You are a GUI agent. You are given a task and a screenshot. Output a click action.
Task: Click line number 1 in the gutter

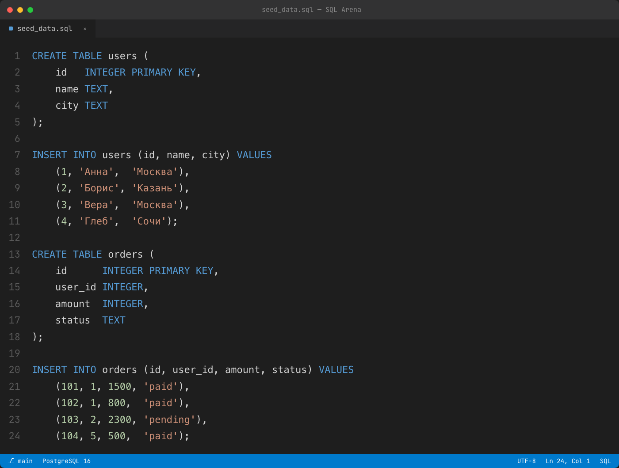click(17, 56)
